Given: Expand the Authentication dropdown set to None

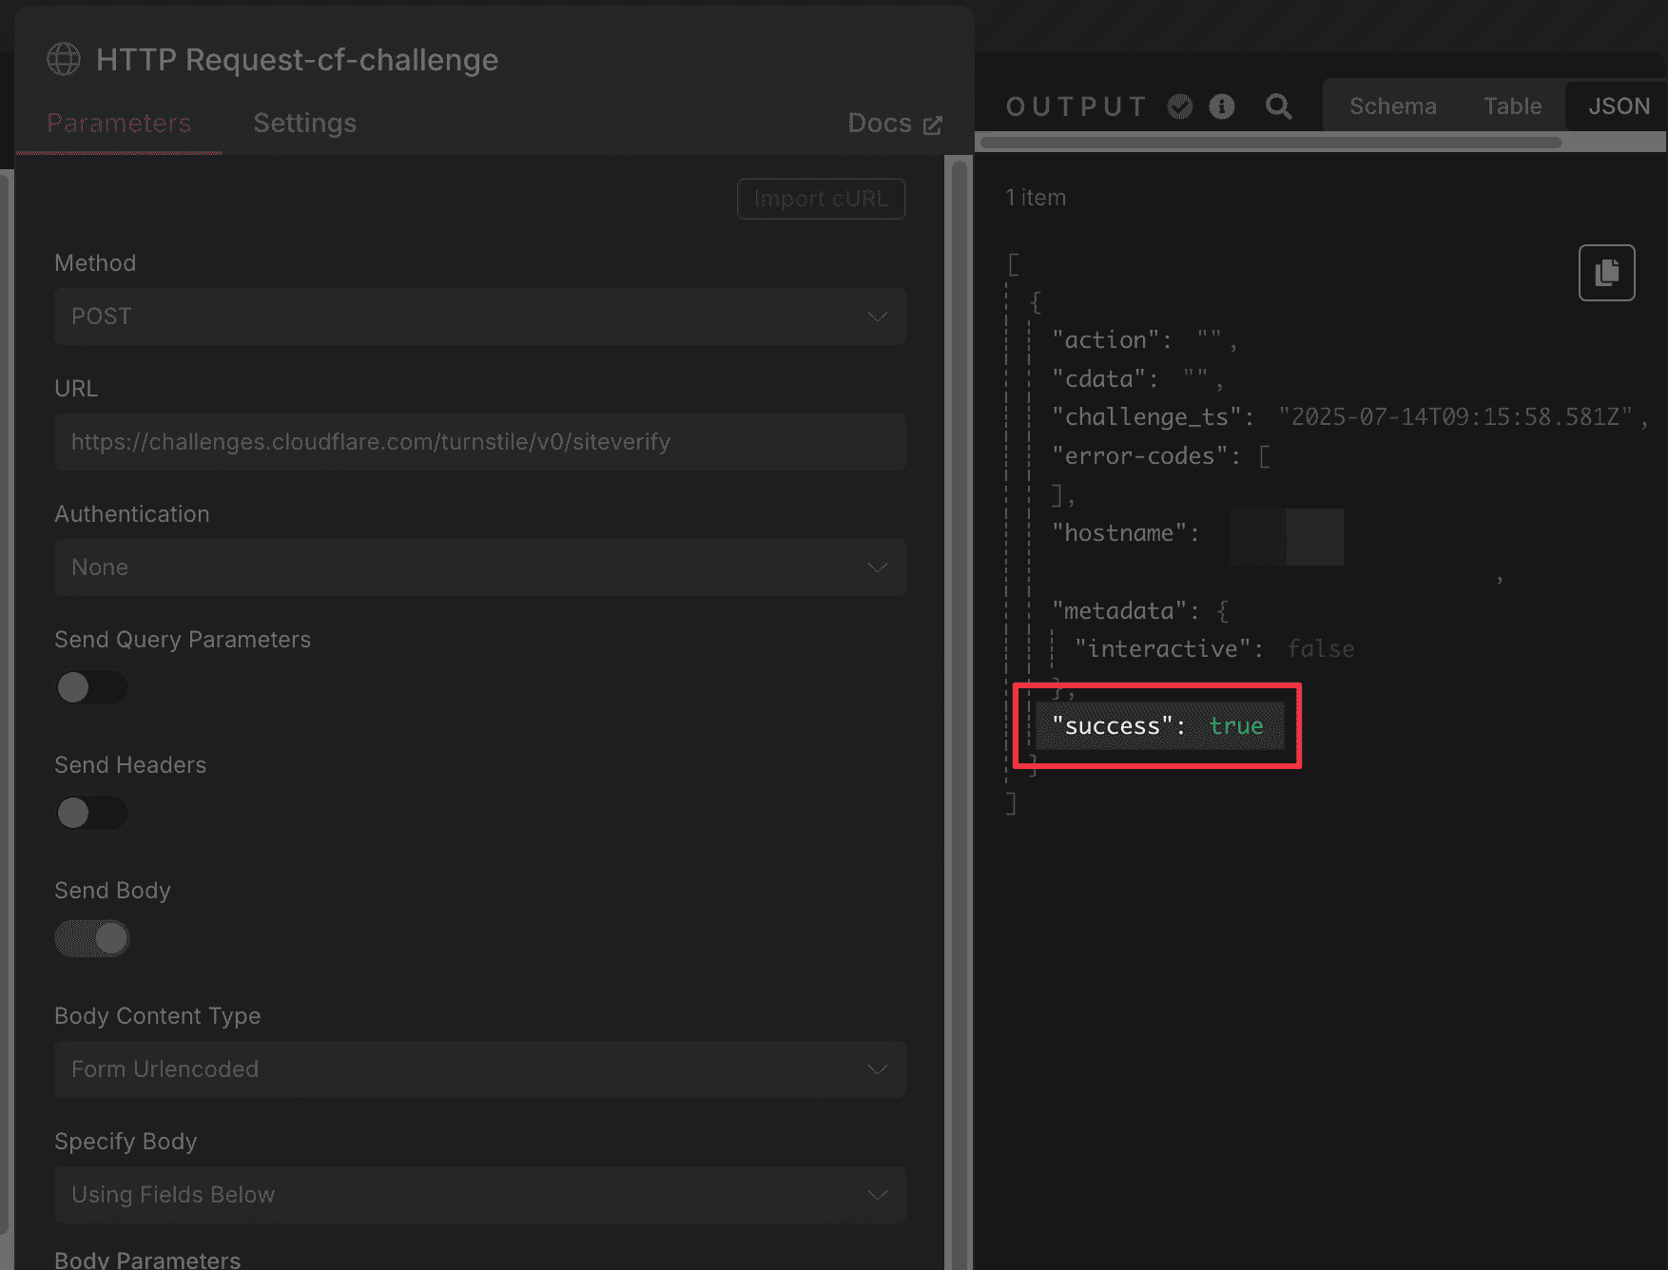Looking at the screenshot, I should pyautogui.click(x=479, y=568).
